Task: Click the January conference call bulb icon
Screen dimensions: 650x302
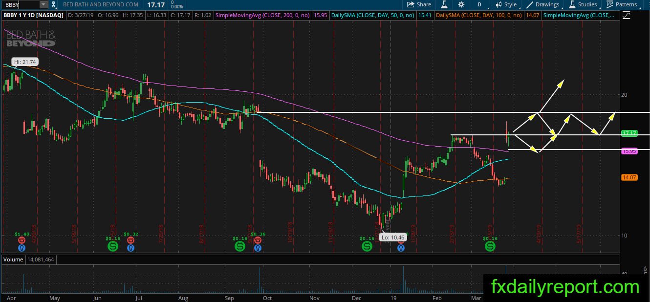Action: pos(401,248)
